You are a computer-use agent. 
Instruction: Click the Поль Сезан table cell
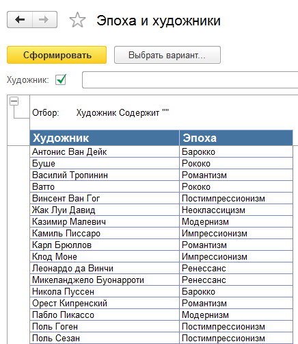(105, 338)
